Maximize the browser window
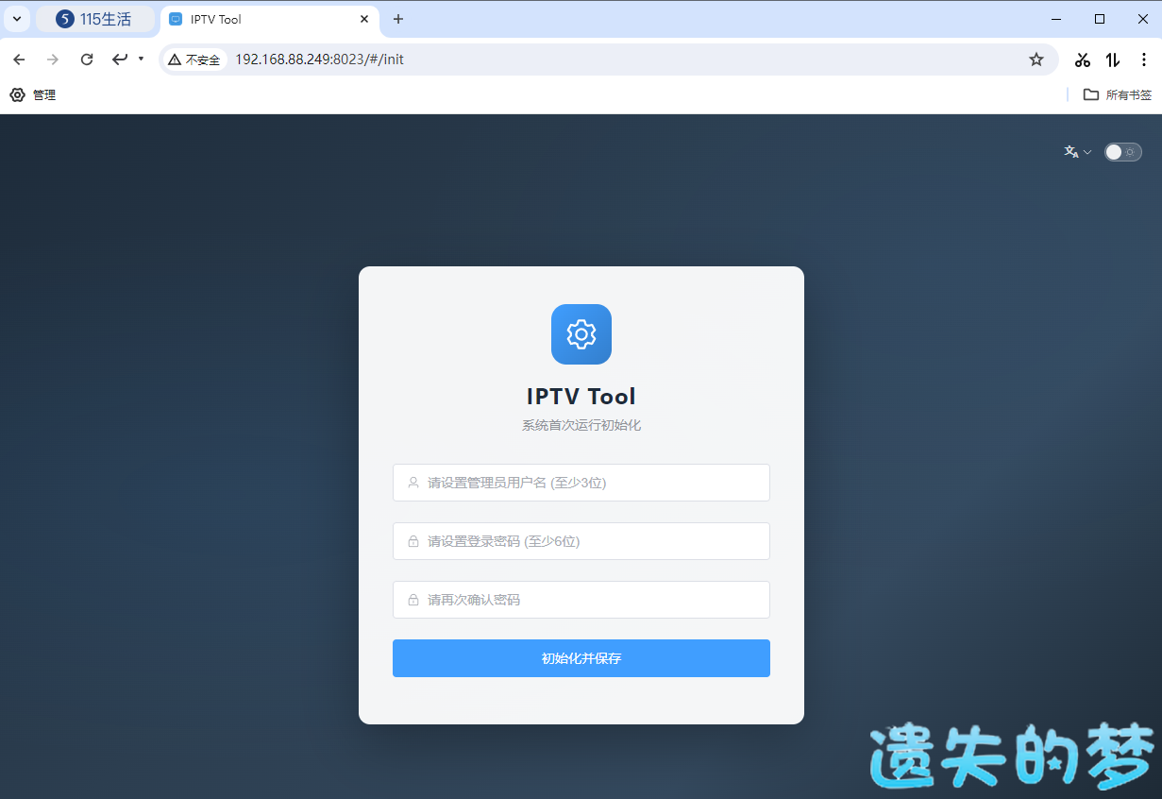Screen dimensions: 1162x799 coord(1100,19)
